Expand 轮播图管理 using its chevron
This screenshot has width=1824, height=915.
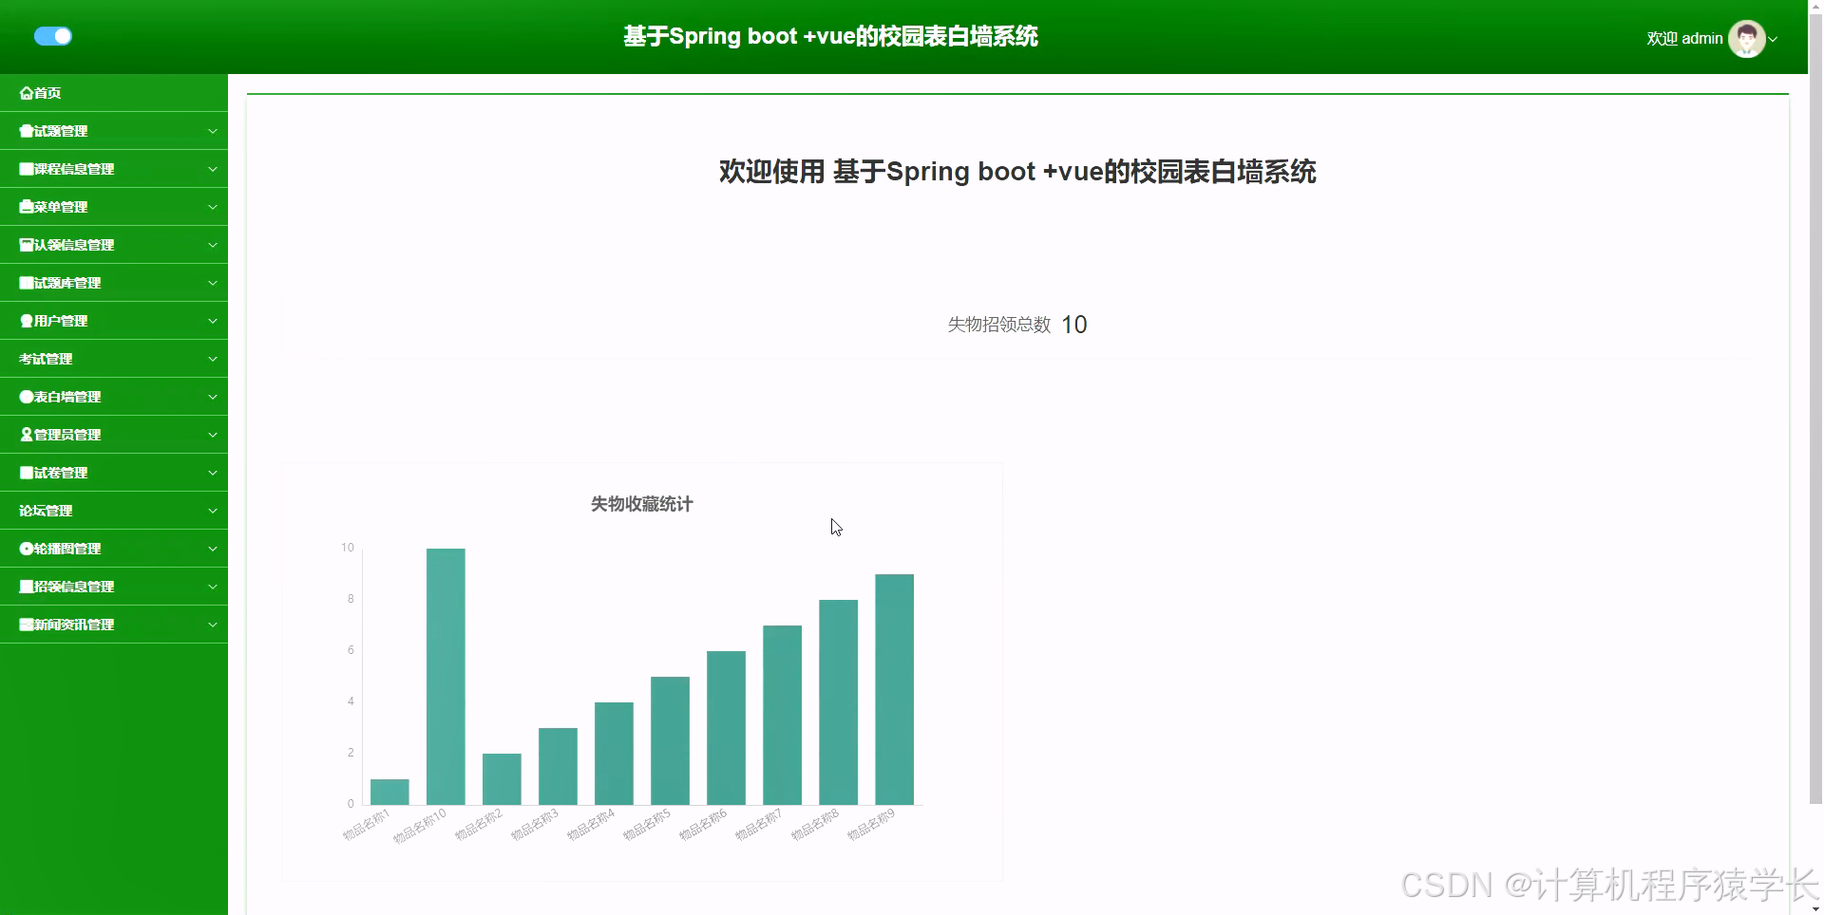(x=213, y=549)
